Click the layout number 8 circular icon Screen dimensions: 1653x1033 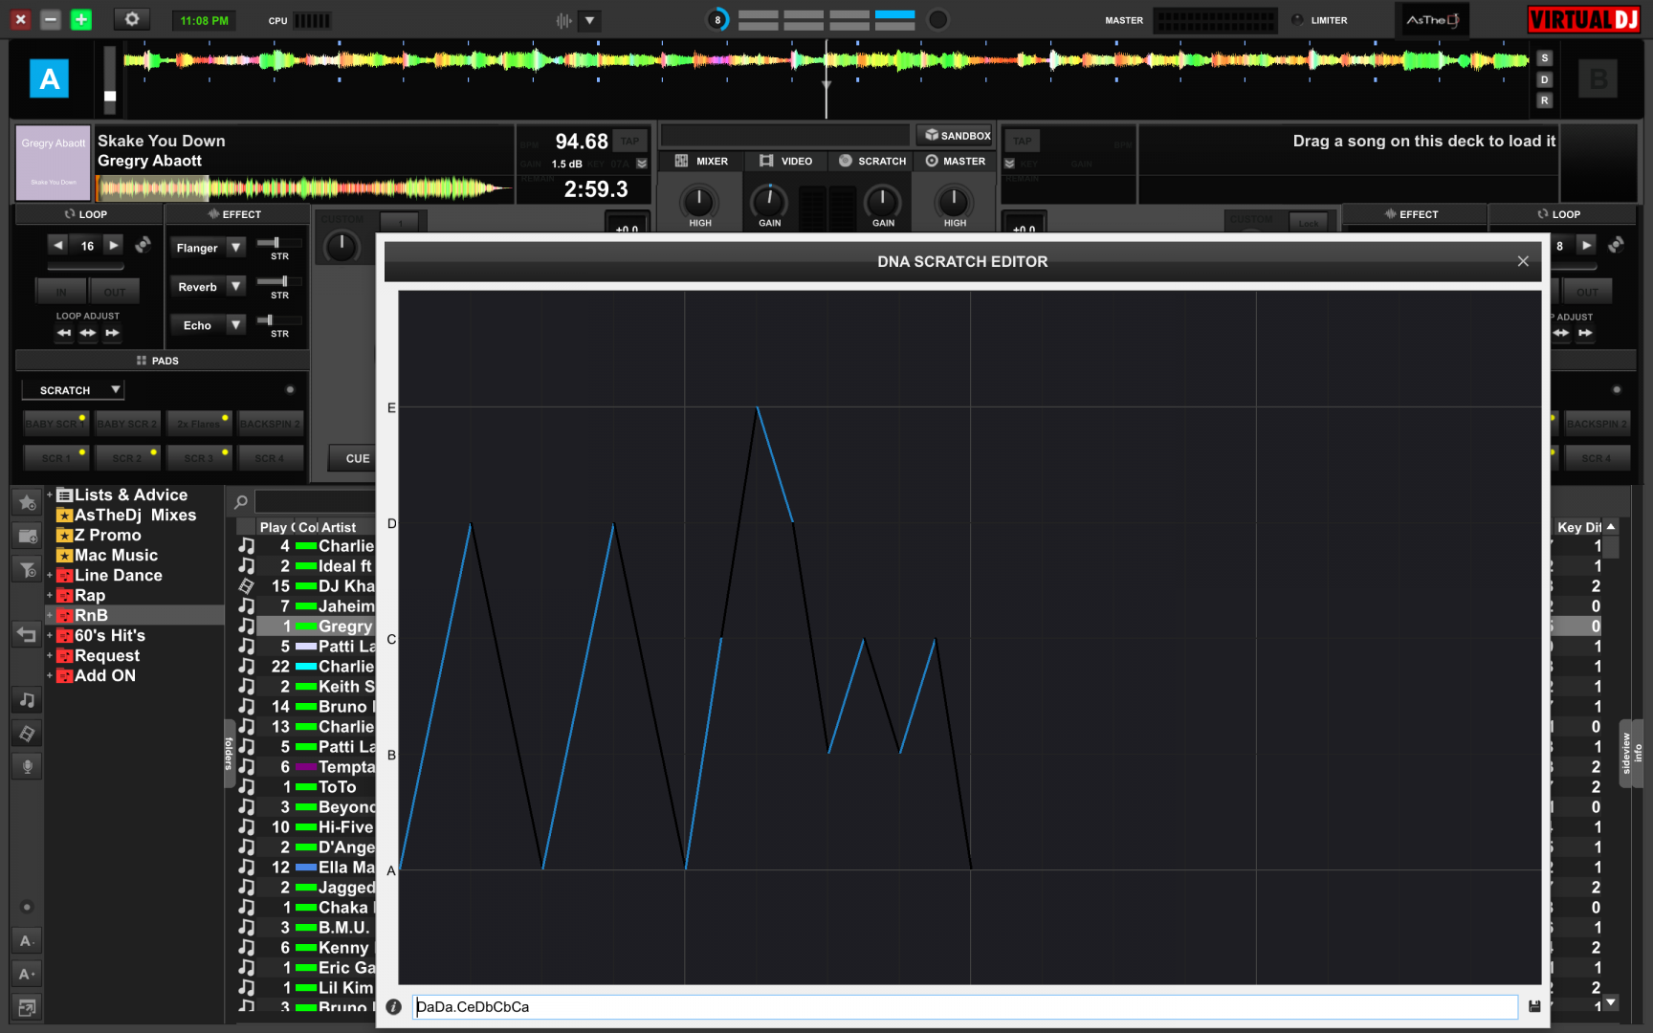coord(717,20)
